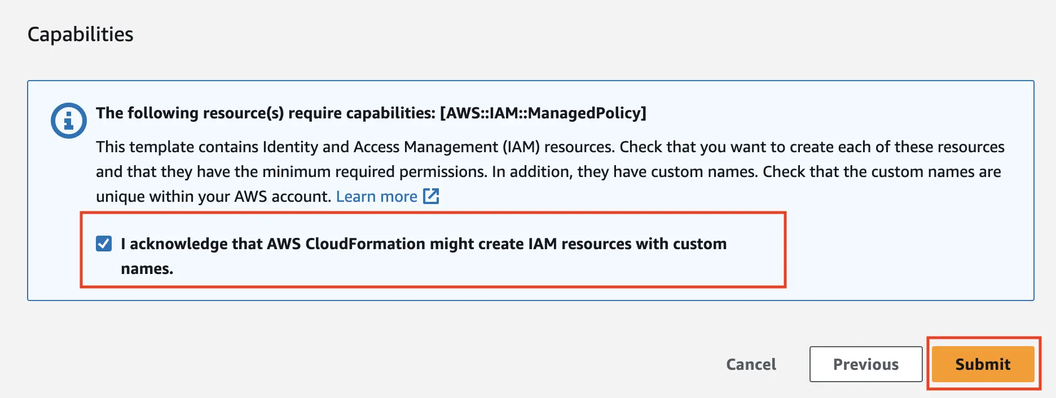Click 'IAM resources with custom' in acknowledgement
The width and height of the screenshot is (1056, 398).
(627, 244)
